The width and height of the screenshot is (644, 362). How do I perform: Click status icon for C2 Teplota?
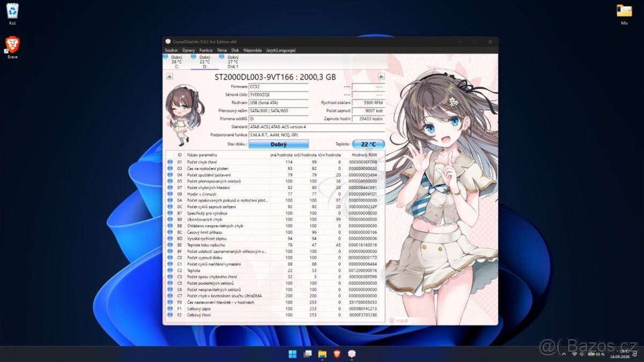(170, 270)
